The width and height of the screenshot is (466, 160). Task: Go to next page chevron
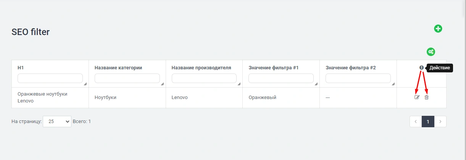point(440,122)
